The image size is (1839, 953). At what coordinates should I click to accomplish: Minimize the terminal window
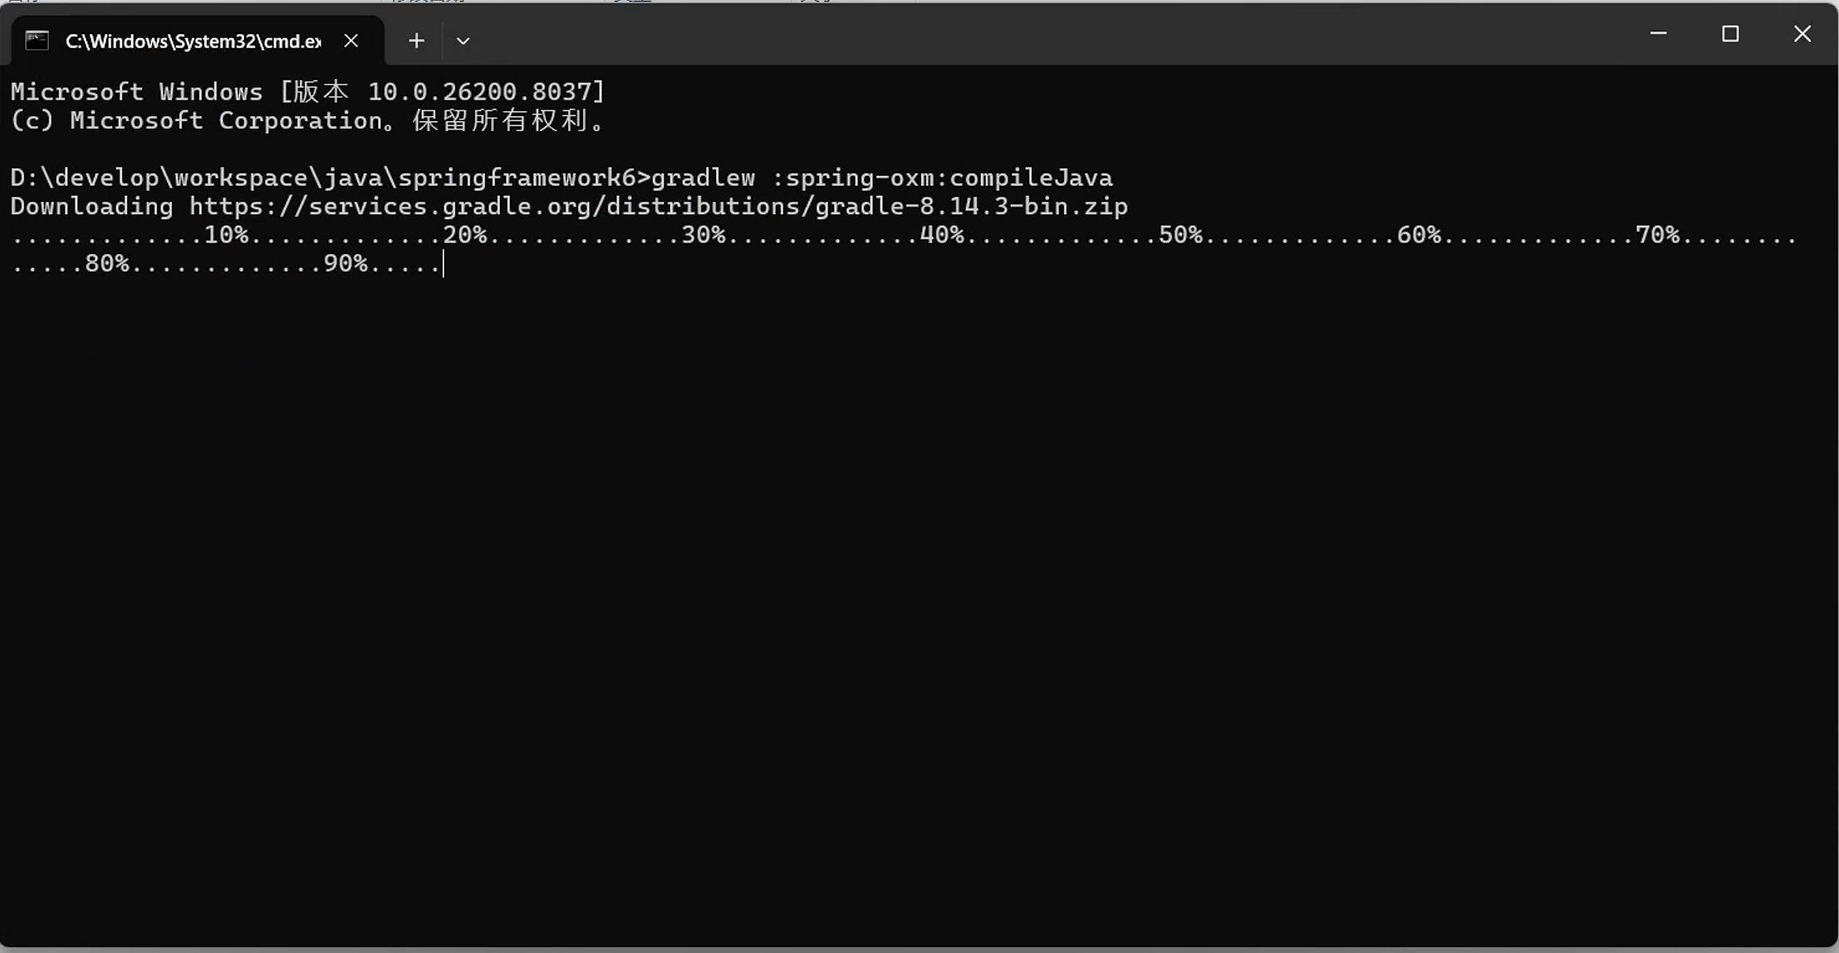[1658, 33]
